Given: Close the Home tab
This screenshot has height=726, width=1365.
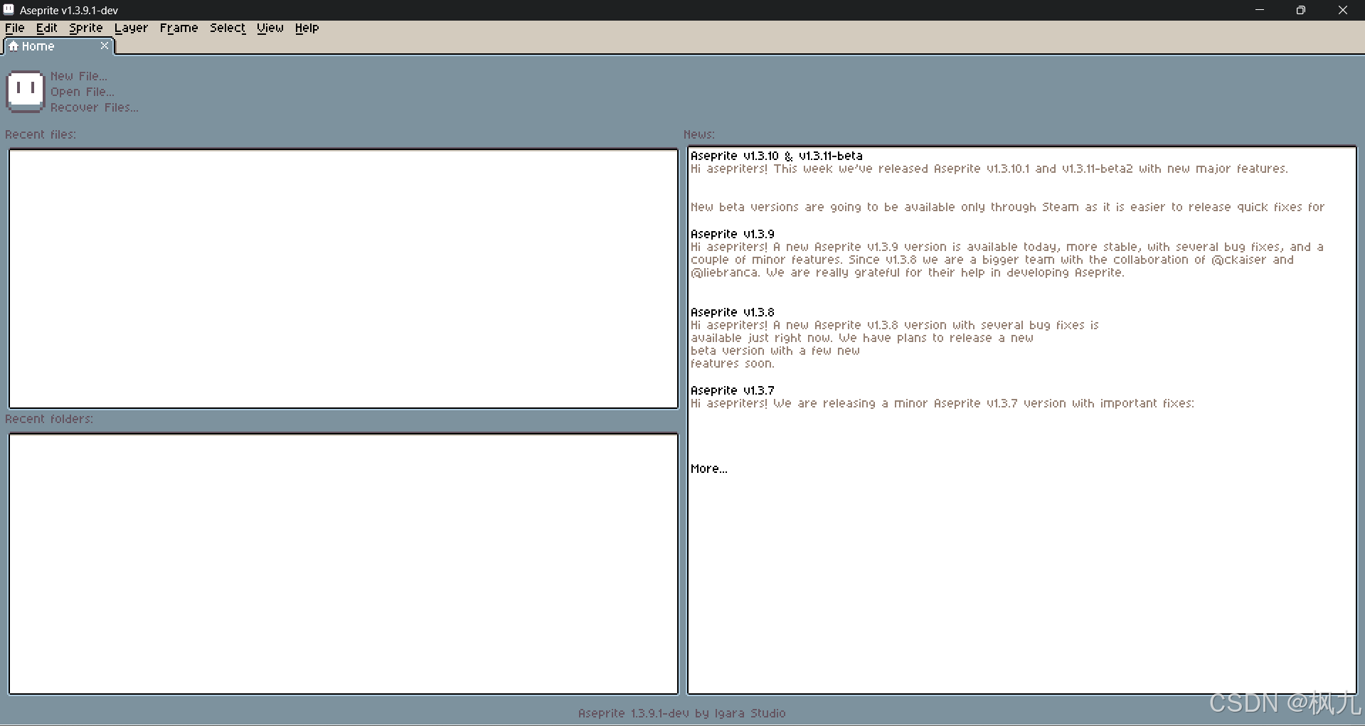Looking at the screenshot, I should pos(105,46).
